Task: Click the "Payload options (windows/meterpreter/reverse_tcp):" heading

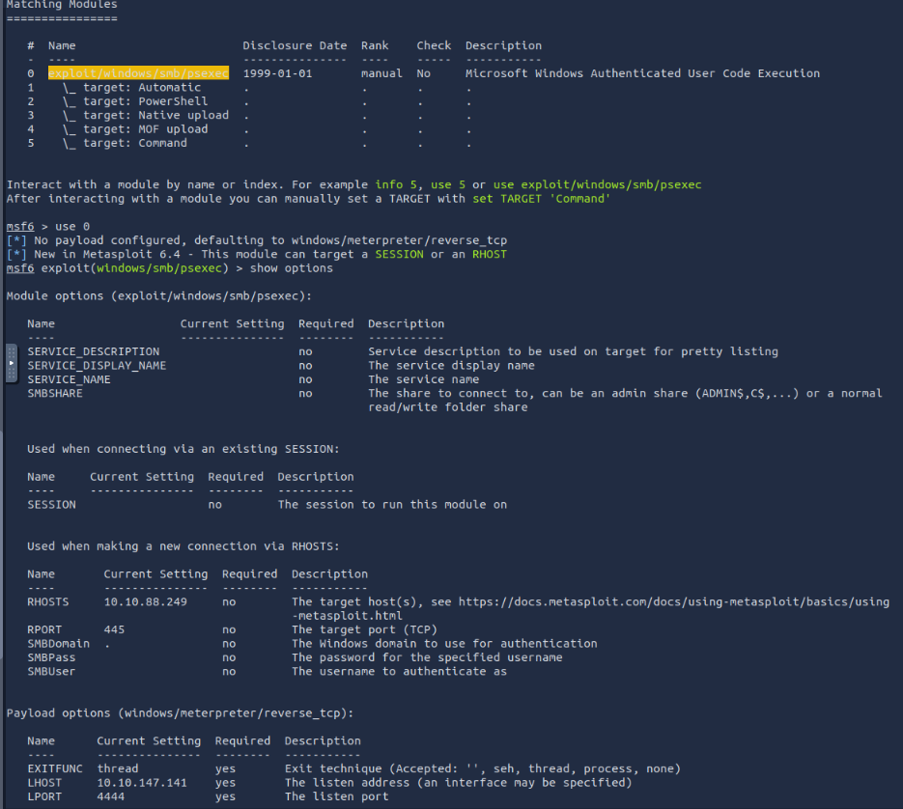Action: 181,713
